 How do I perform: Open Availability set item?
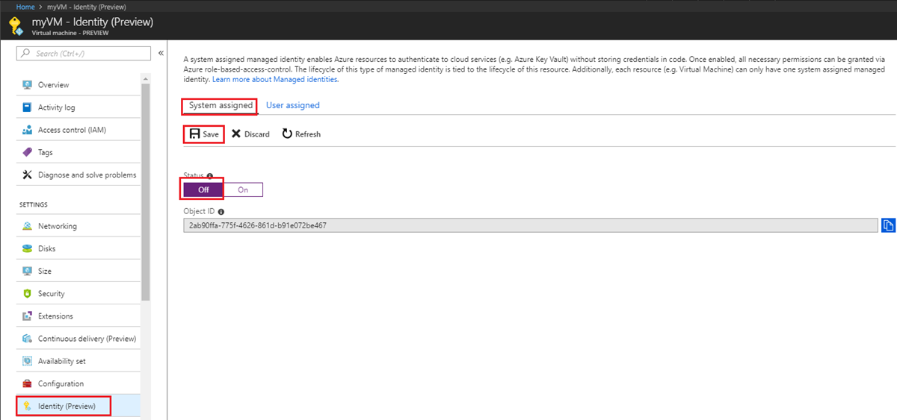click(78, 361)
